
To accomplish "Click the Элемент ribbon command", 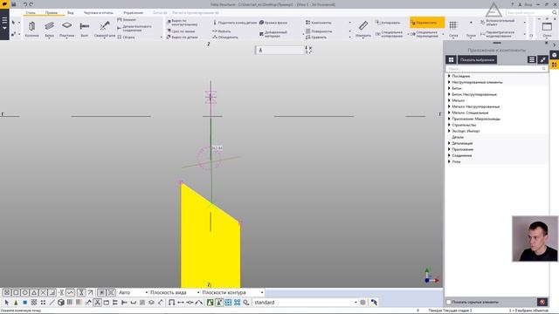I will [x=127, y=20].
